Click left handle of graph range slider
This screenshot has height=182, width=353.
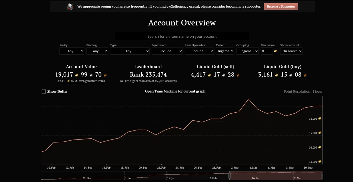point(229,175)
